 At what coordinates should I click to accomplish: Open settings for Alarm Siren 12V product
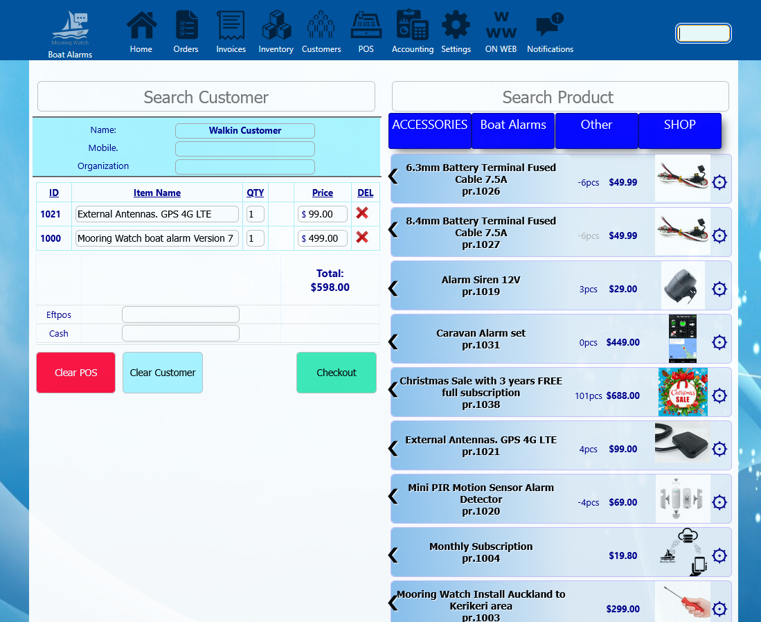pos(719,289)
